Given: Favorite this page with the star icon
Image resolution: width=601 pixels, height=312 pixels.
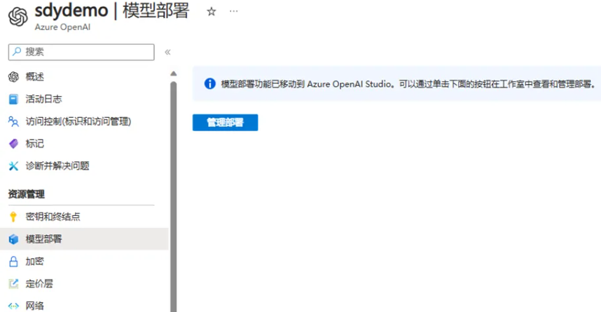Looking at the screenshot, I should tap(212, 11).
